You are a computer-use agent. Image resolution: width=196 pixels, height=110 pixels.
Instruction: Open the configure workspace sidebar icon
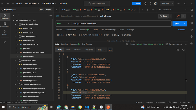click(x=5, y=42)
